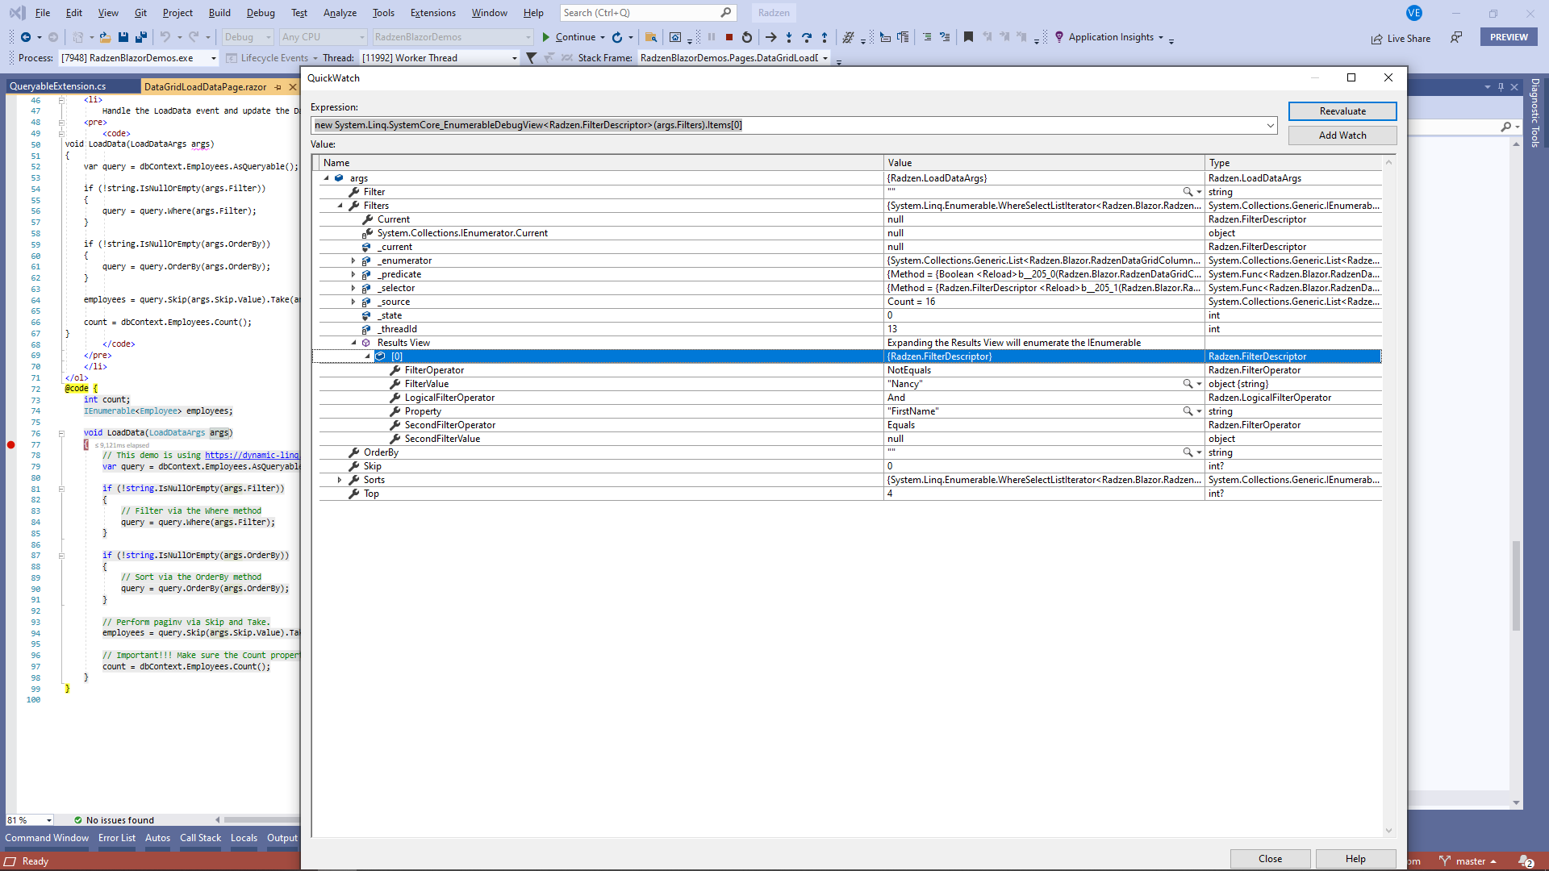Click the Step Over debug icon
This screenshot has height=871, width=1549.
(806, 37)
